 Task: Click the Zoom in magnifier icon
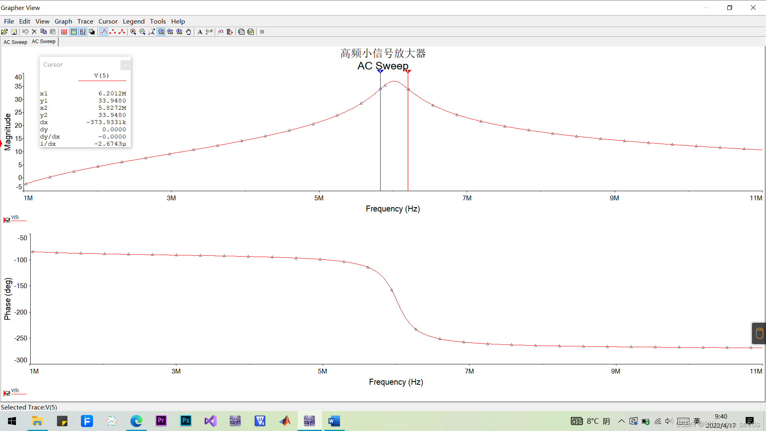133,32
